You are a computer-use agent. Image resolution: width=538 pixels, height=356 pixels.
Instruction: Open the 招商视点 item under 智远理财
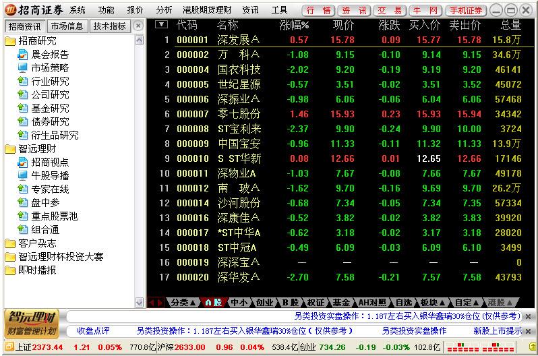click(49, 162)
